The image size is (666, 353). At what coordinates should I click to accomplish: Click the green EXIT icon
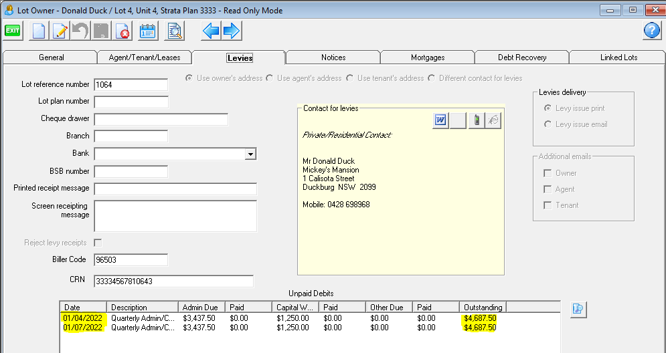[13, 31]
